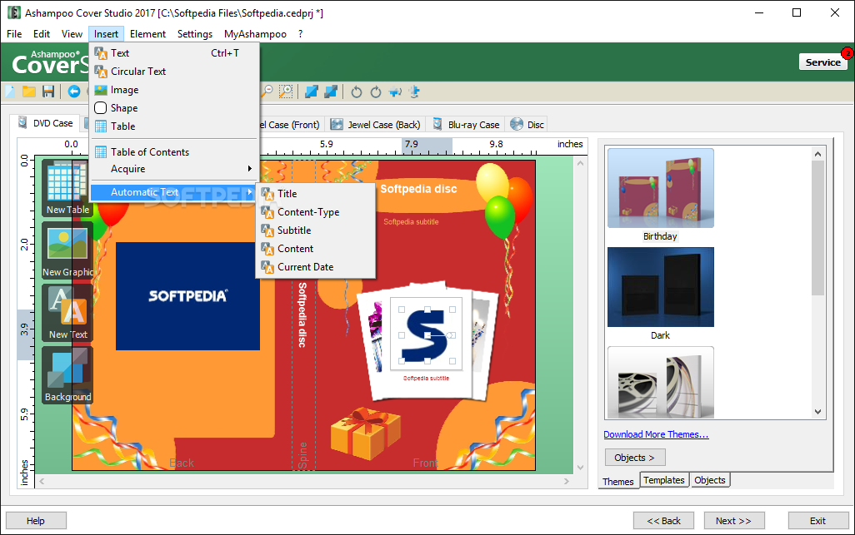Click the Download More Themes link

tap(656, 434)
